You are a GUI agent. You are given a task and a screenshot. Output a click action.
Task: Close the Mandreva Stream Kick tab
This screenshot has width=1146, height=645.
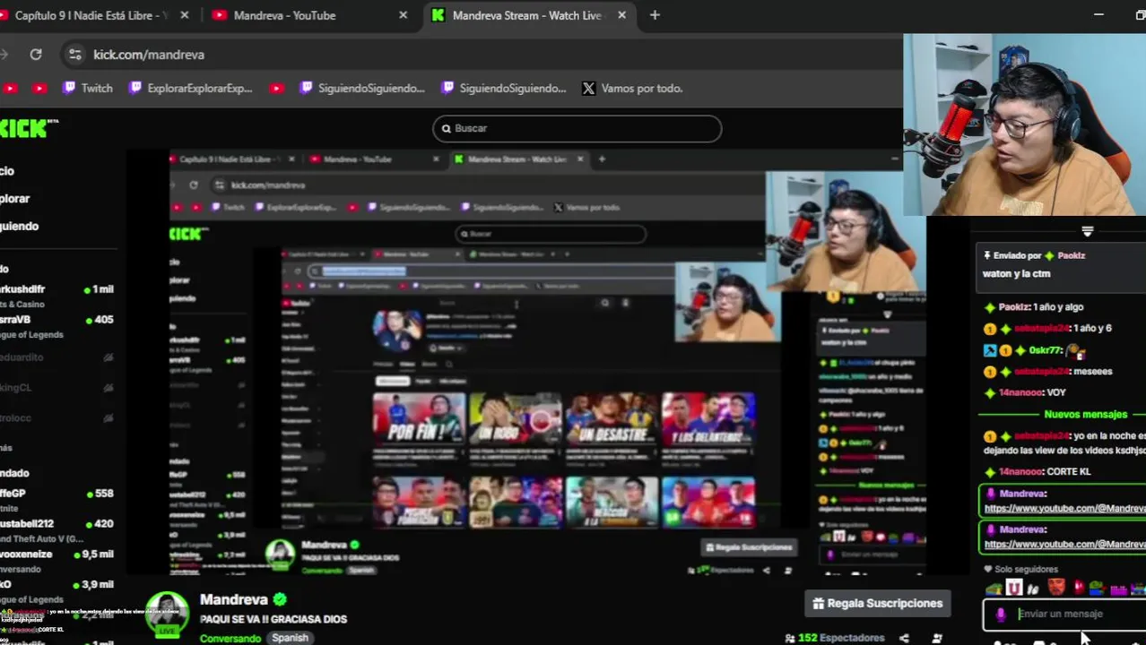[621, 15]
